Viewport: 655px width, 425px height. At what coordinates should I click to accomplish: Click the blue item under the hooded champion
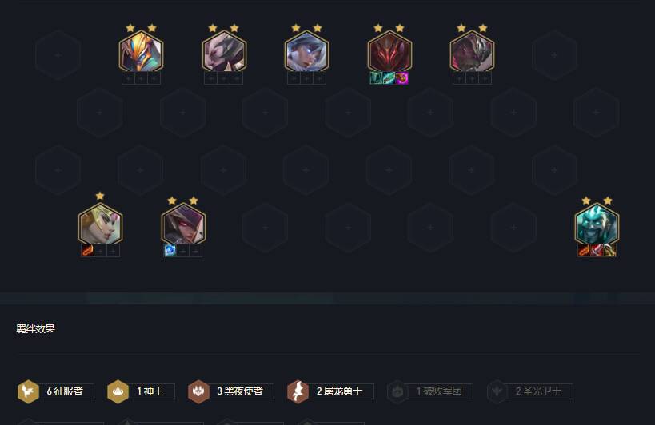pos(170,250)
